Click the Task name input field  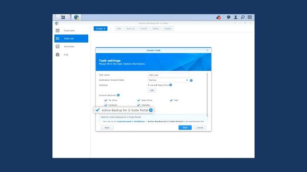coord(168,75)
